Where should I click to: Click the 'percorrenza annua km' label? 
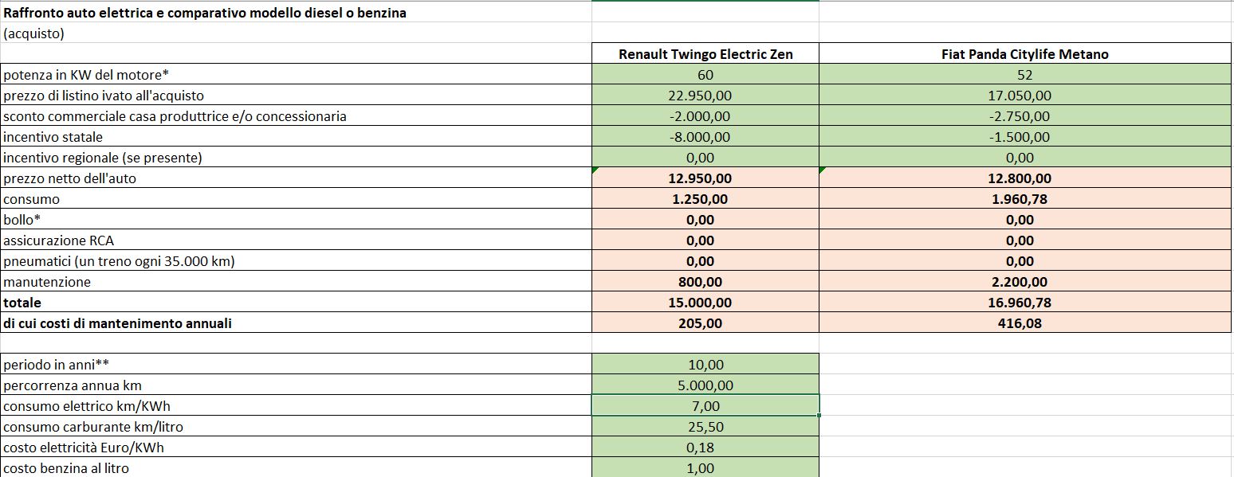296,385
